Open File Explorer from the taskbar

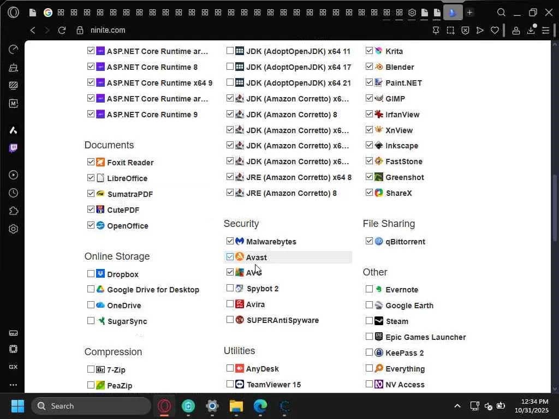pyautogui.click(x=236, y=406)
